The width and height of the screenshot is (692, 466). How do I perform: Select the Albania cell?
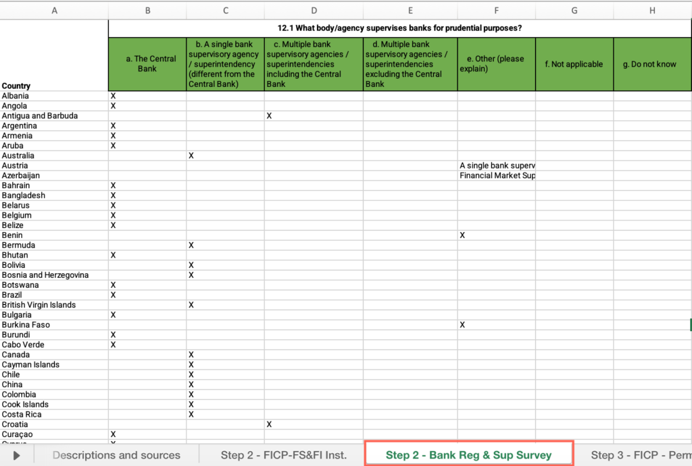click(54, 96)
